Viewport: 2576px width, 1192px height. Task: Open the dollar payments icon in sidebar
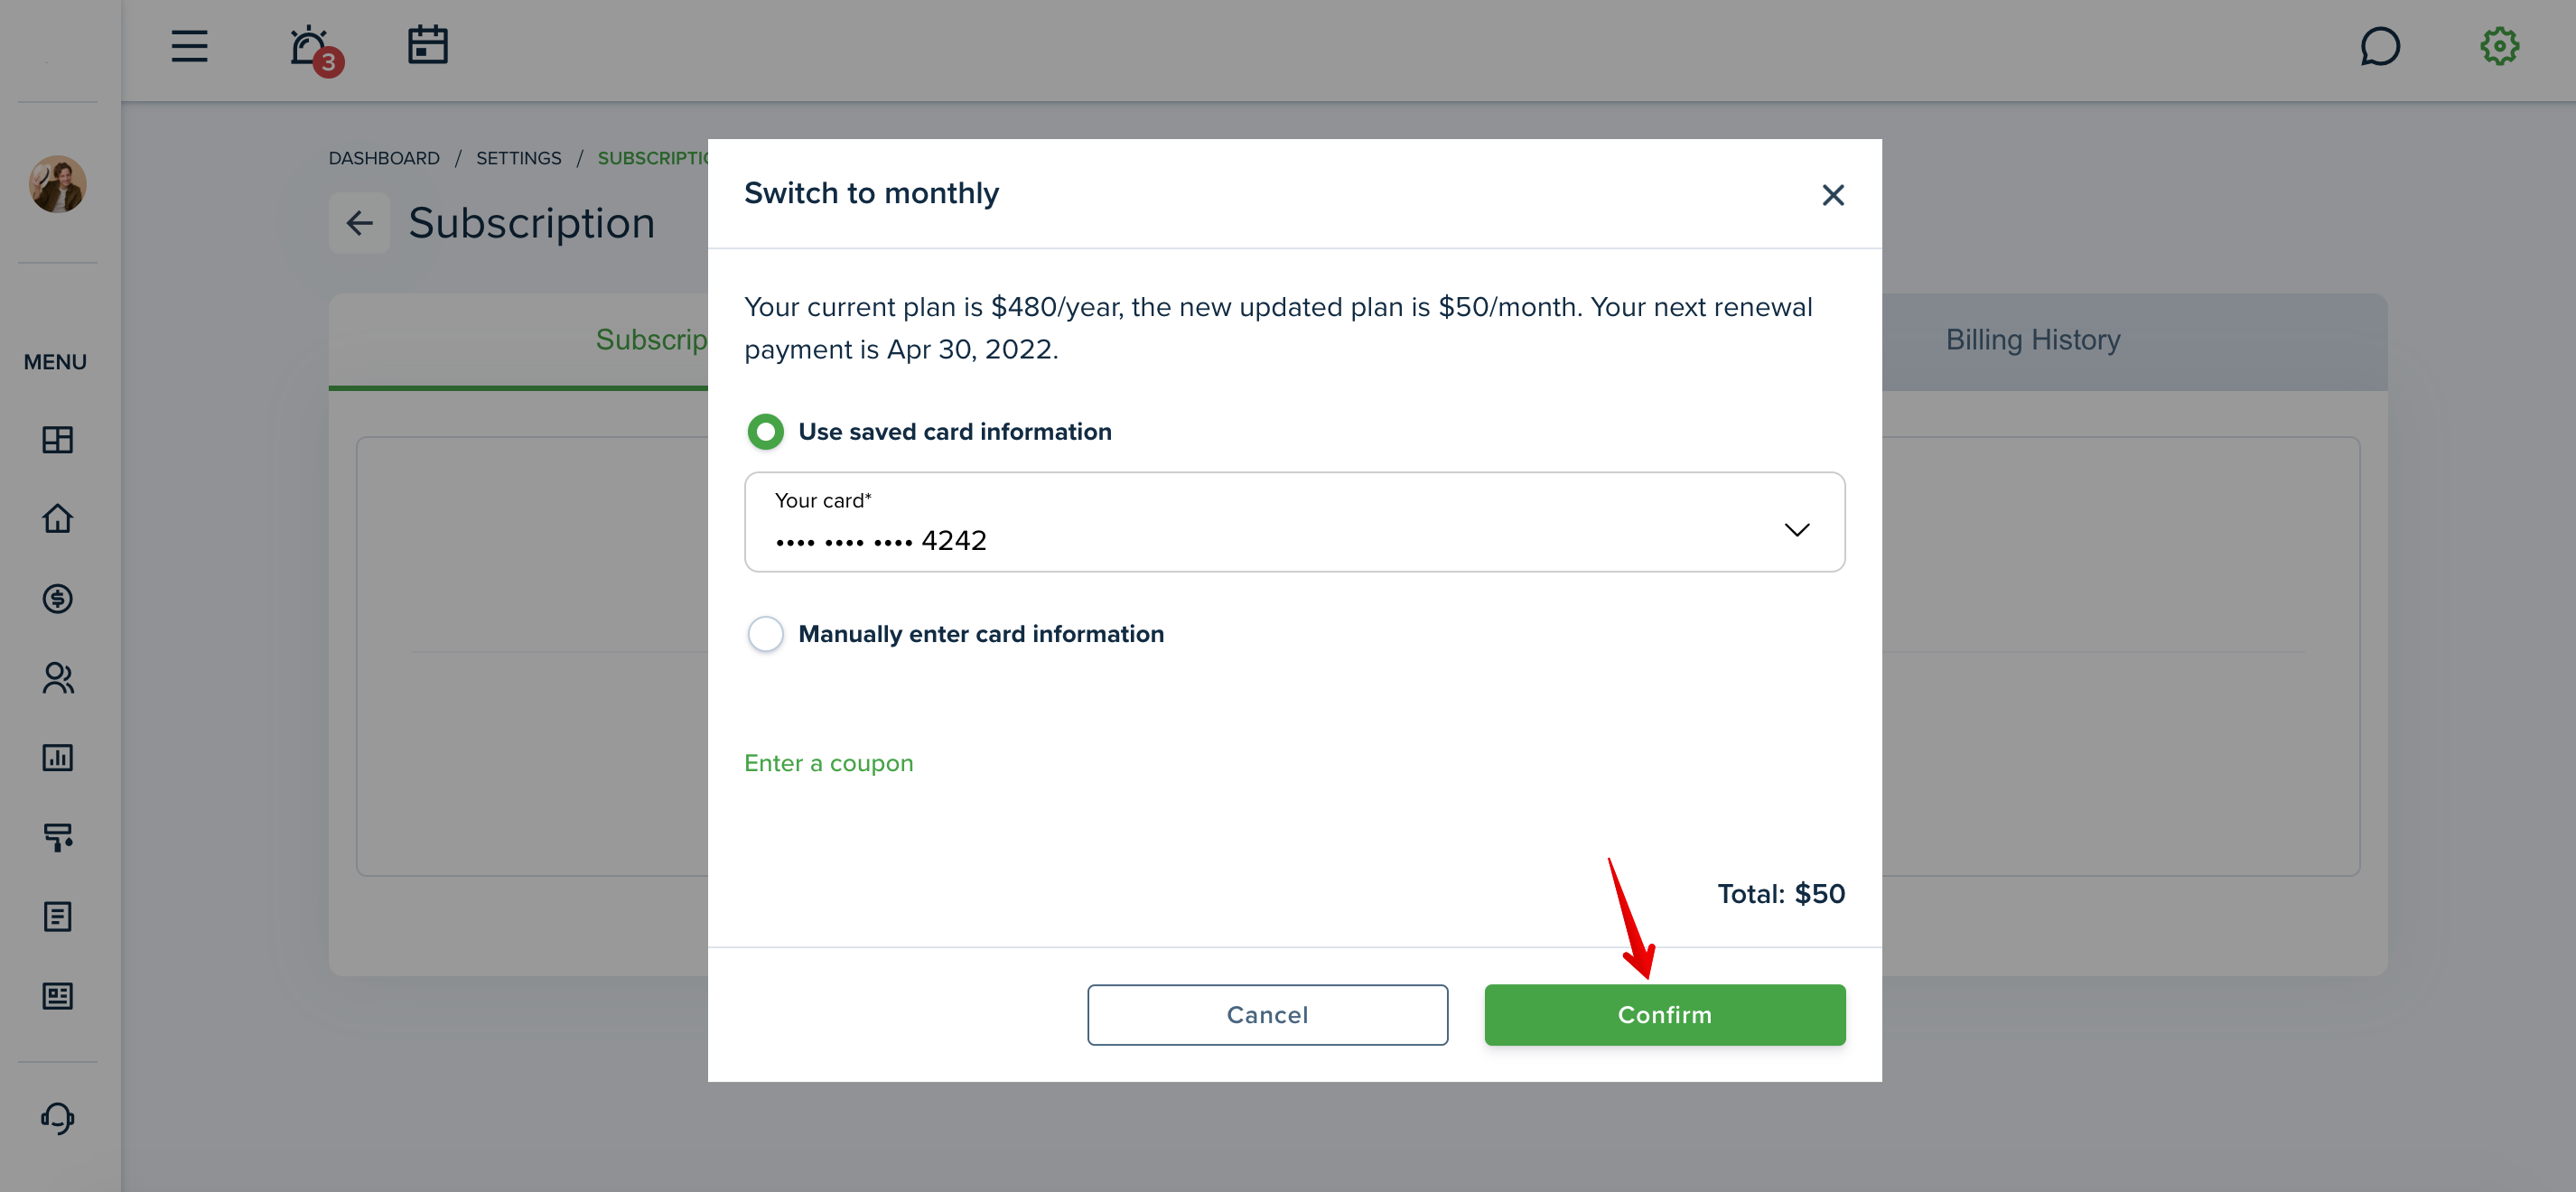(x=57, y=598)
